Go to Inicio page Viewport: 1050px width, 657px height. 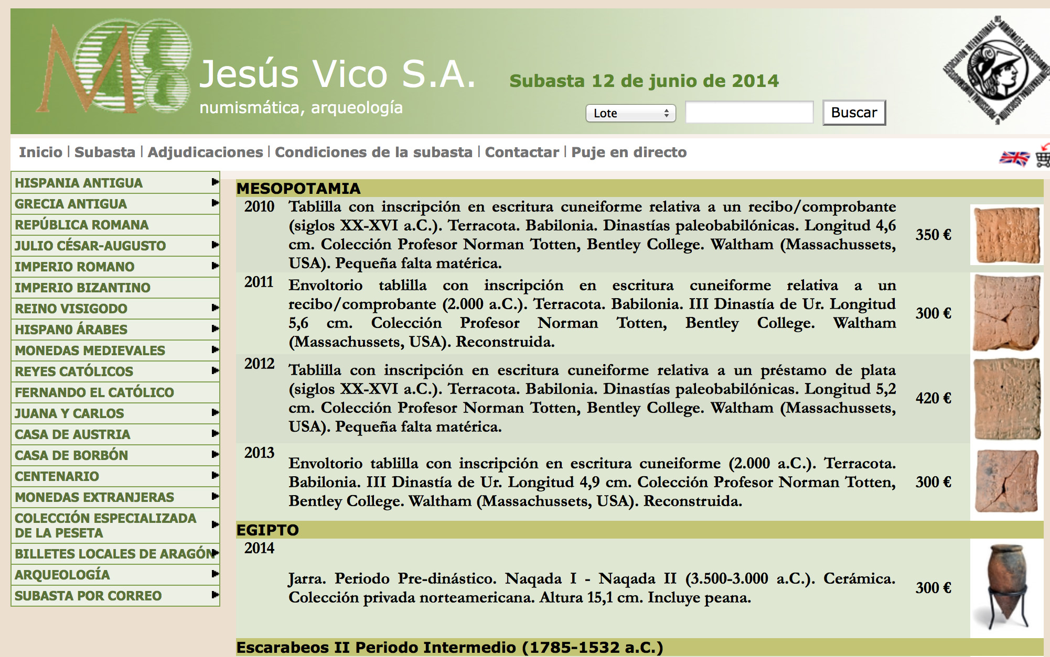40,152
